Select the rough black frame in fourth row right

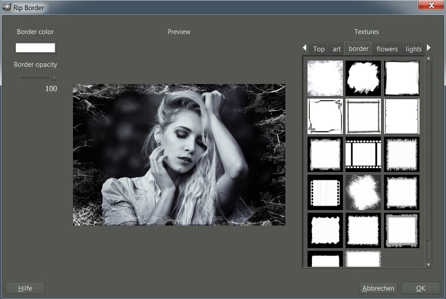(402, 192)
